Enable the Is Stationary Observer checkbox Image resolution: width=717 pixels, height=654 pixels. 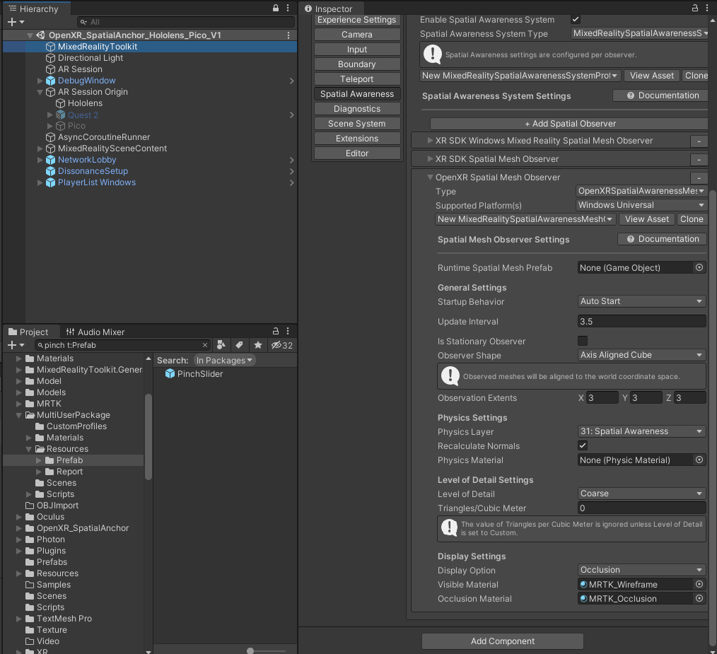(x=583, y=341)
